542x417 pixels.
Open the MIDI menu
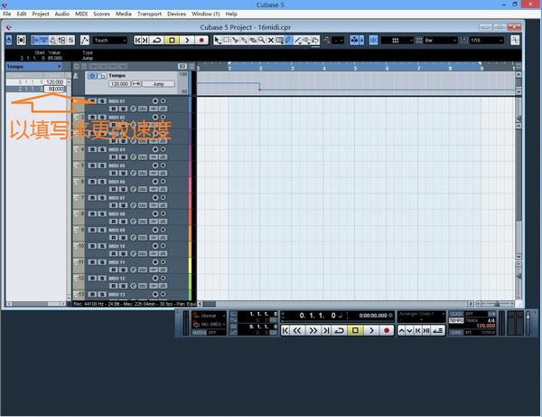[x=81, y=14]
